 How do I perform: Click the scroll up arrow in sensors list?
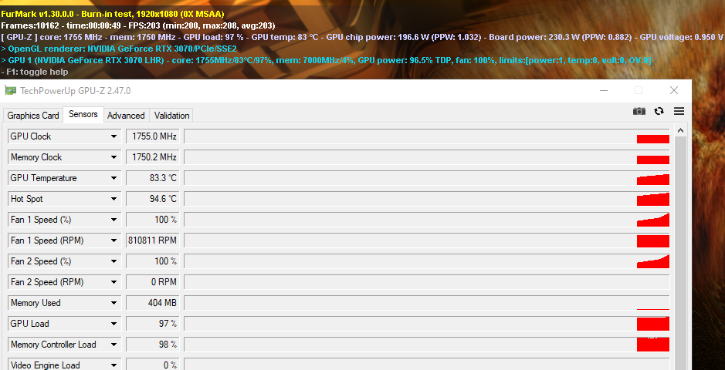[x=680, y=130]
